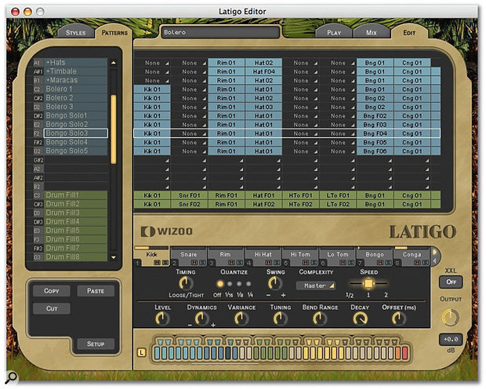
Task: Click the Swing knob
Action: (275, 284)
